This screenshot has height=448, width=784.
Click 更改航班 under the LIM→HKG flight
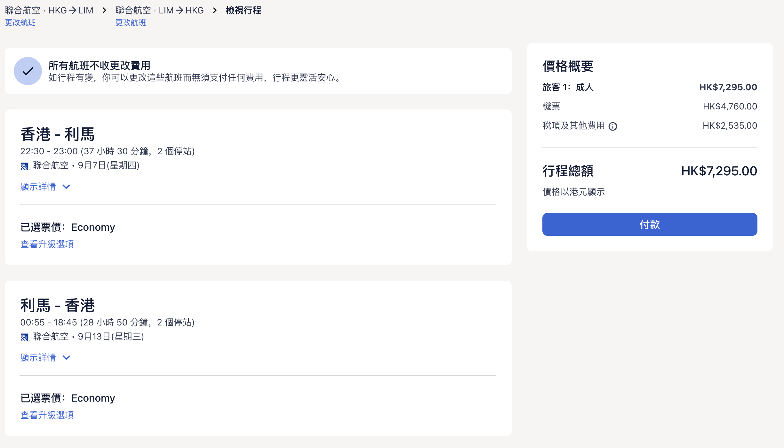pos(131,23)
